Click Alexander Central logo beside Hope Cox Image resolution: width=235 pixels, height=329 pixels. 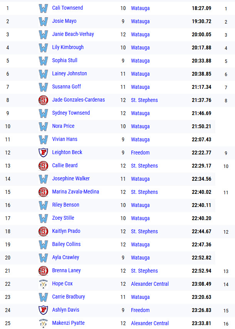click(43, 284)
